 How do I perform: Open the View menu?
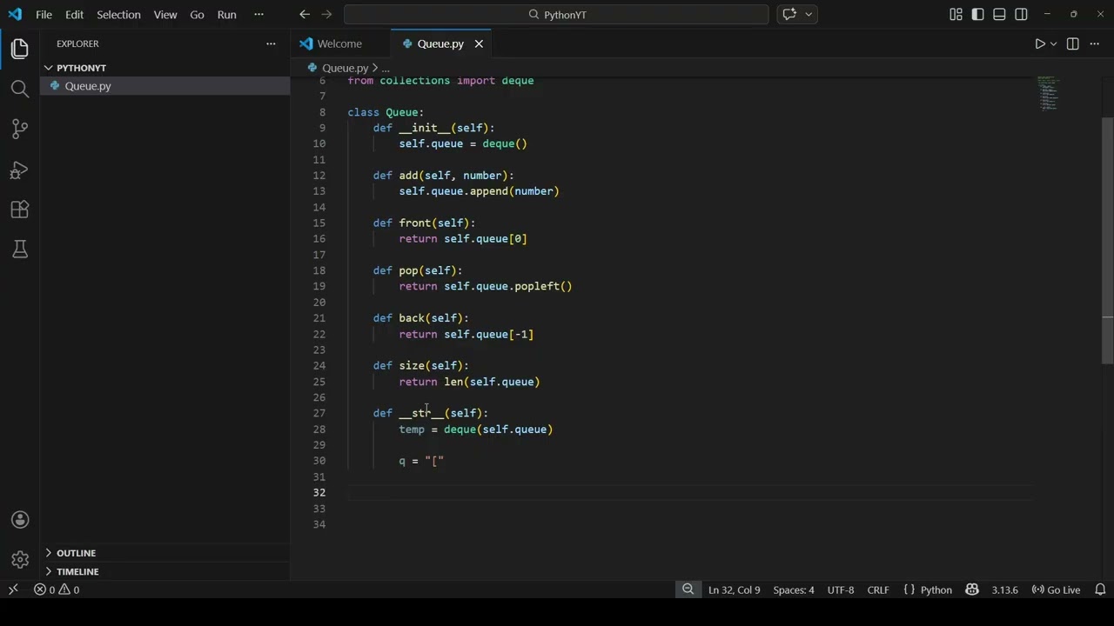(x=165, y=14)
